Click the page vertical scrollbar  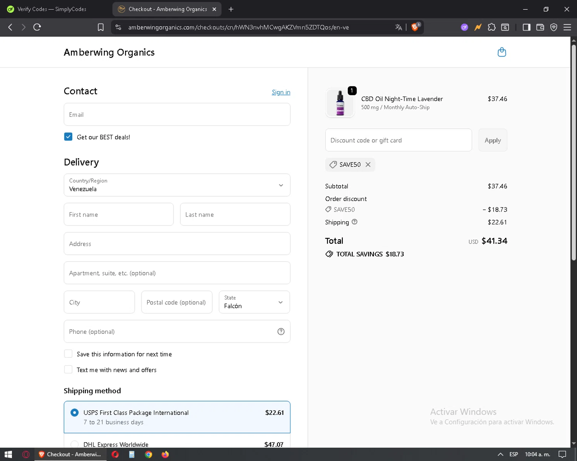574,154
